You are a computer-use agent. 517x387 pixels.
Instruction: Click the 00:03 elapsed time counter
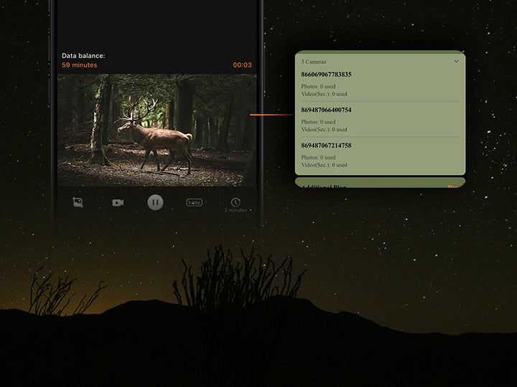pos(242,65)
